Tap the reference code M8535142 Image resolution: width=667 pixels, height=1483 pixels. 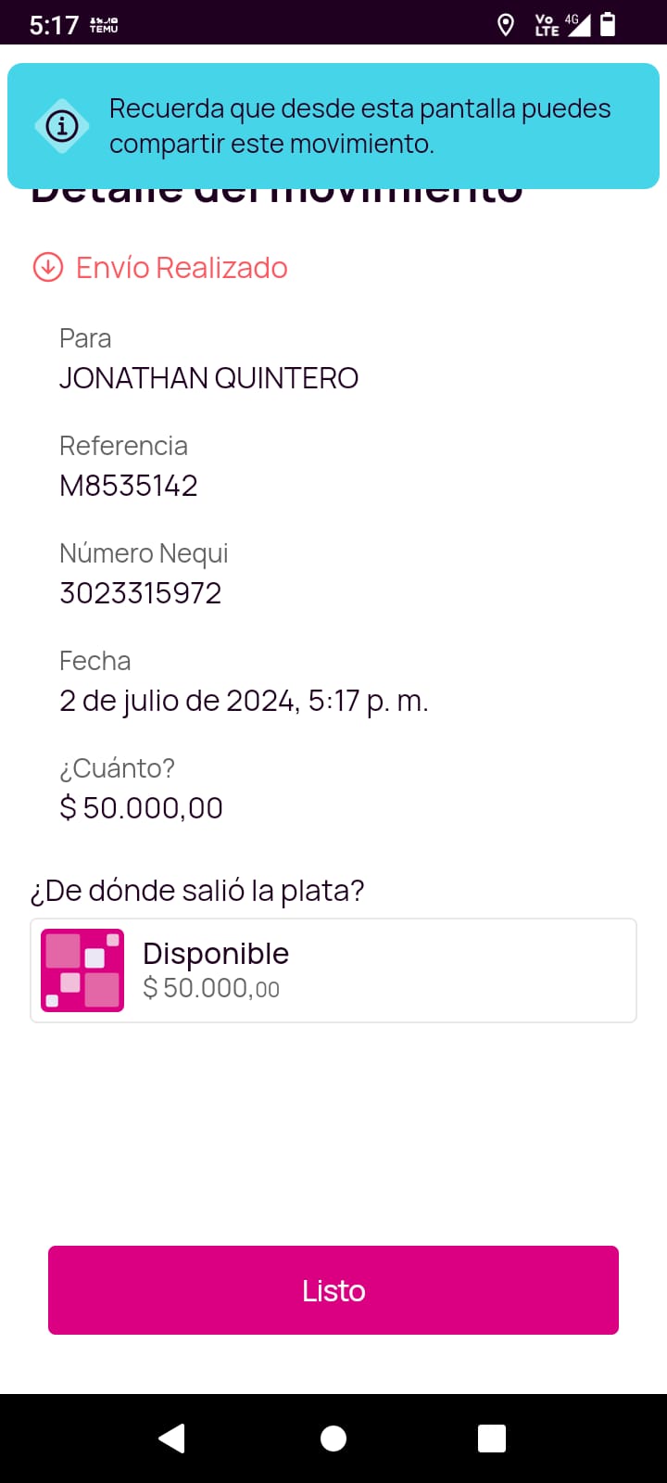coord(129,486)
